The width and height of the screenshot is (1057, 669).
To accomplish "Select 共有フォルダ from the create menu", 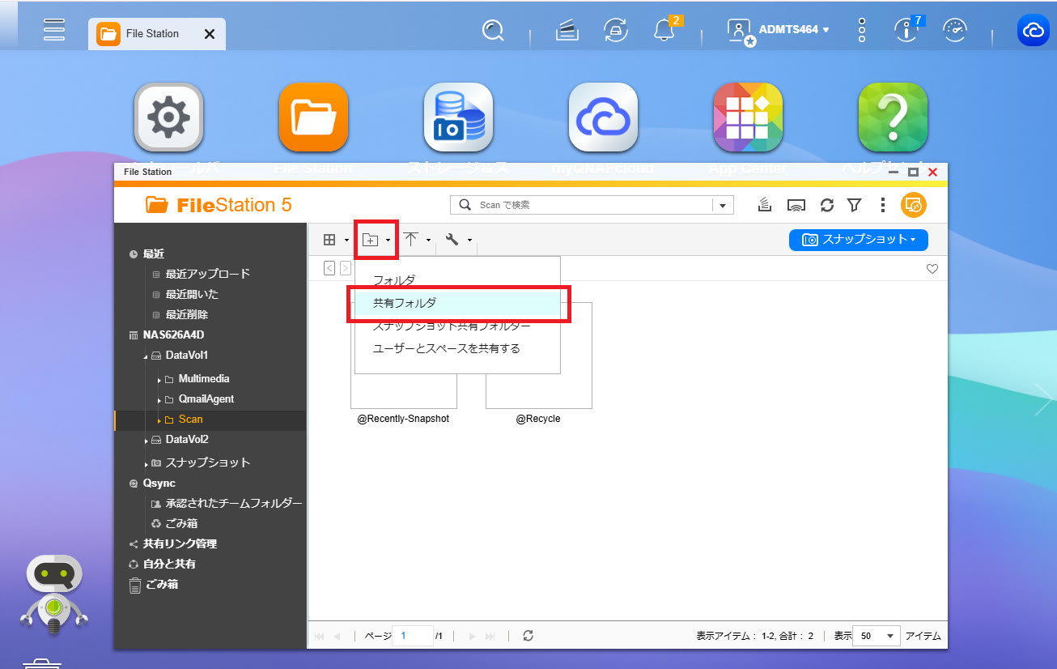I will pos(405,303).
